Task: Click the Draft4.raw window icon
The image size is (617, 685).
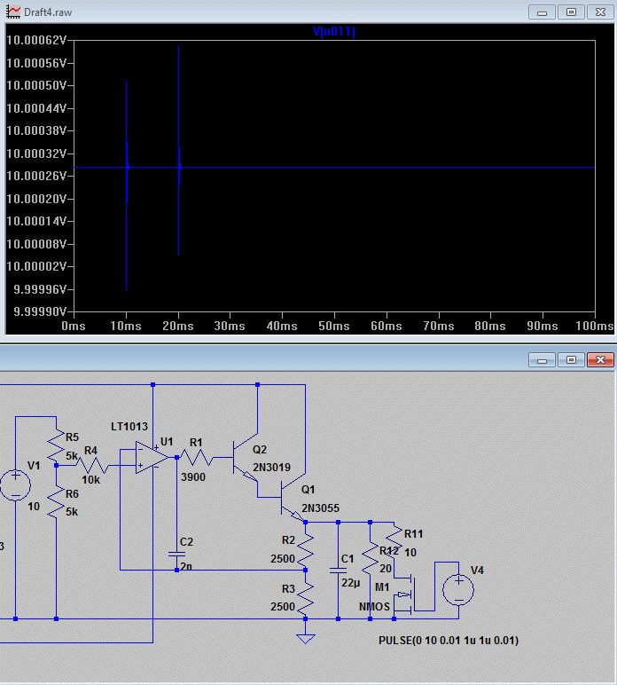Action: pos(12,11)
